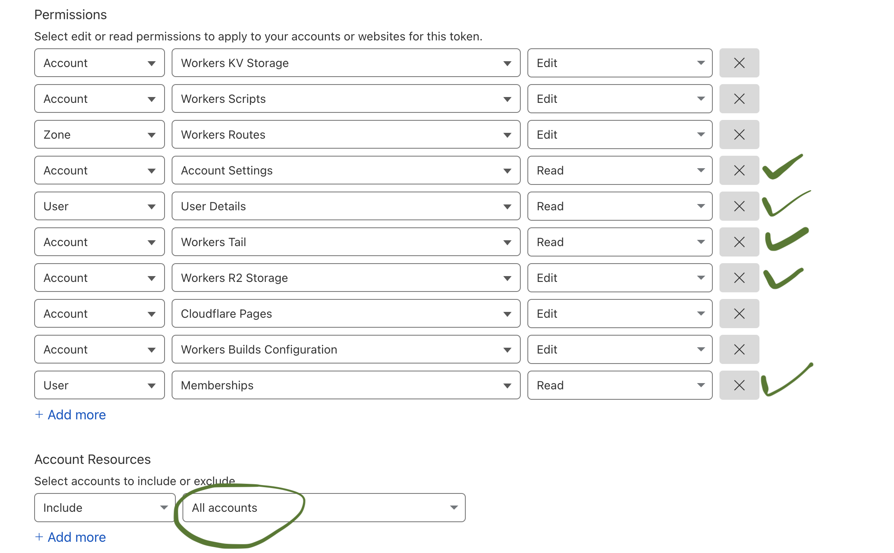Click Add more under Permissions
Screen dimensions: 894x553
coord(71,415)
